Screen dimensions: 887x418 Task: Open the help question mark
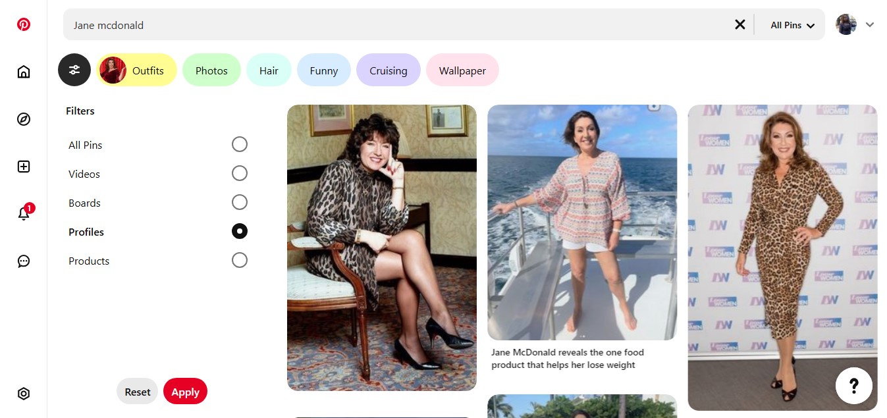coord(853,385)
